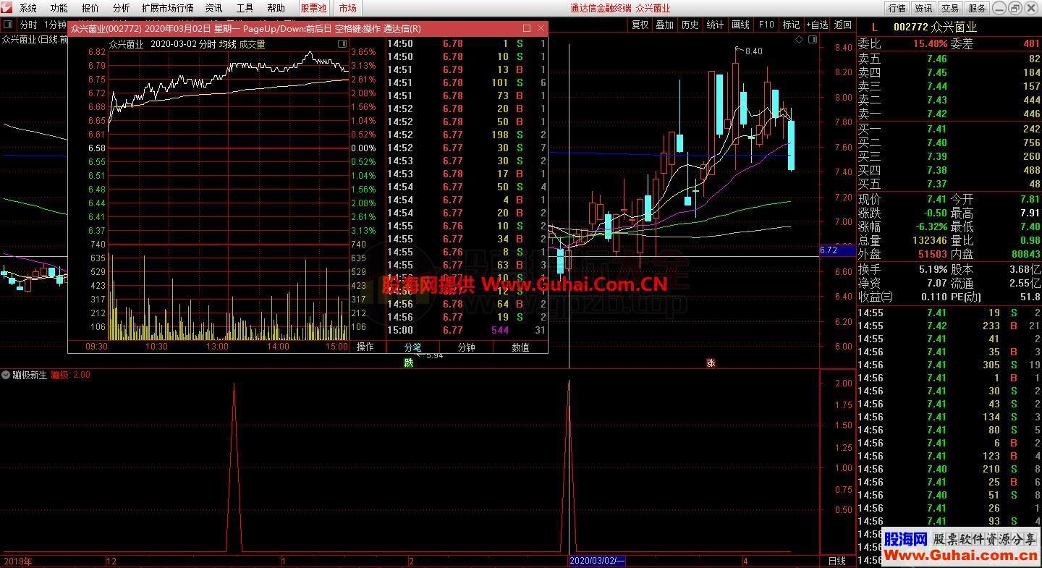
Task: Toggle the panel icon left of 分时
Action: point(9,25)
